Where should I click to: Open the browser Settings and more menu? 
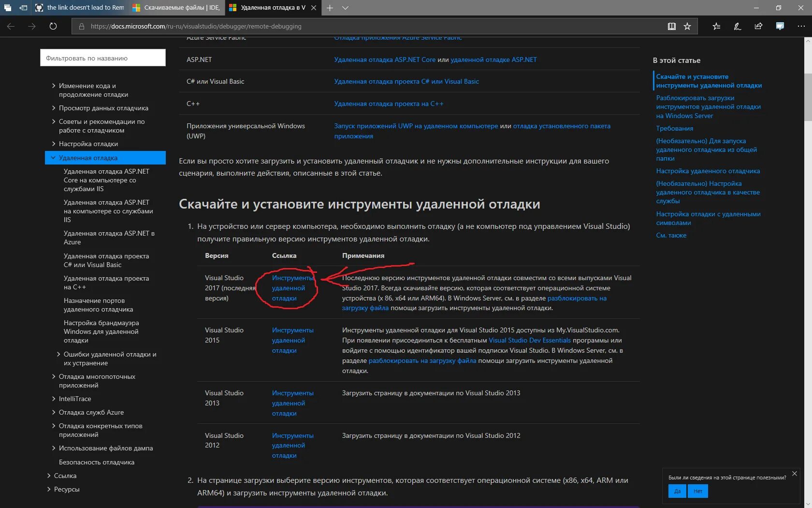click(x=801, y=26)
